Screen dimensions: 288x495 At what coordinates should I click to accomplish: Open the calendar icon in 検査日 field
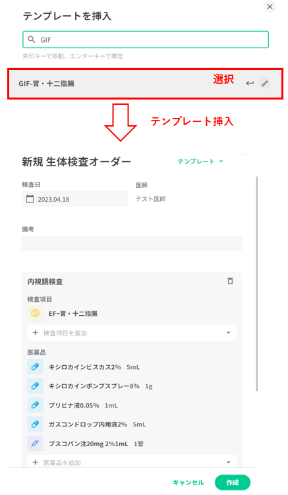tap(30, 199)
